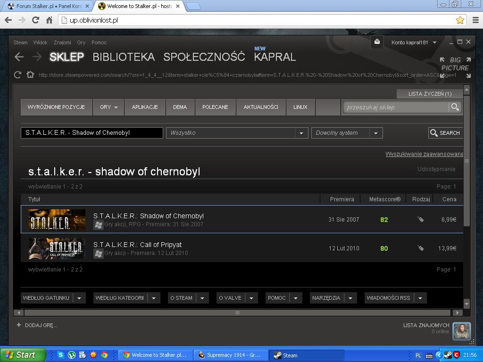483x362 pixels.
Task: Open the Shadow of Chernobyl game thumbnail
Action: tap(57, 220)
